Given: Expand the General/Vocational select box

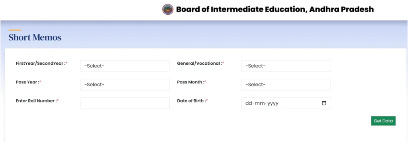Looking at the screenshot, I should 286,66.
